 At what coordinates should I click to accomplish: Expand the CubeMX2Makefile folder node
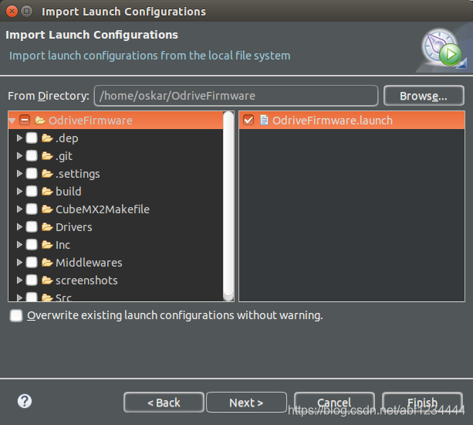pos(19,209)
